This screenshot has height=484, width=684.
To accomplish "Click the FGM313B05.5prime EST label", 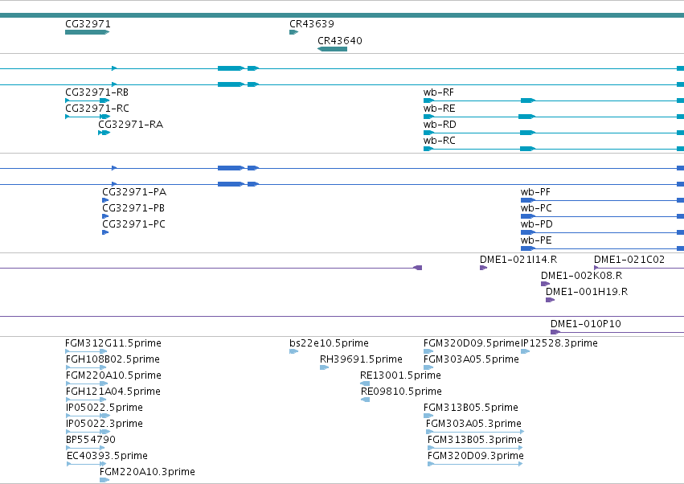I will [471, 408].
